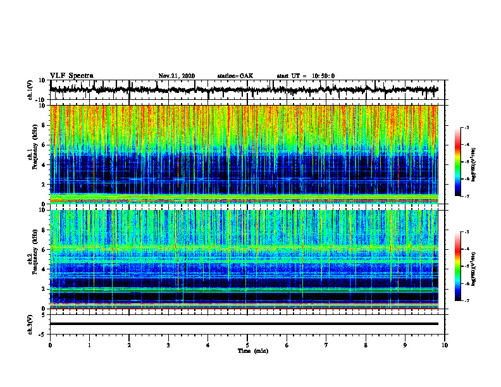Viewport: 501px width, 387px height.
Task: Click the ch.2 "Frequency (kHz)" axis label
Action: pos(35,251)
